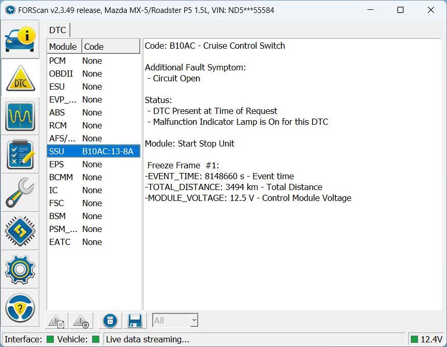The width and height of the screenshot is (447, 347).
Task: Select the PCM module row
Action: 94,61
